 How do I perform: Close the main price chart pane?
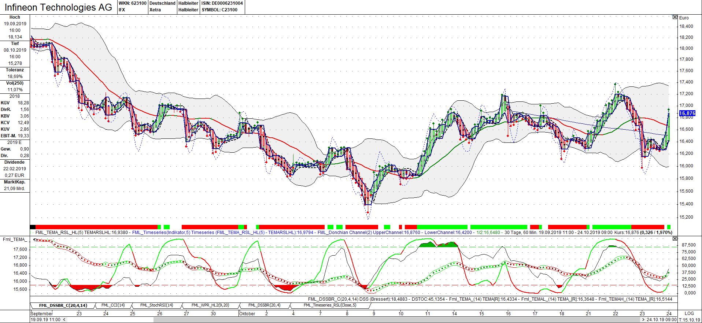pyautogui.click(x=675, y=17)
